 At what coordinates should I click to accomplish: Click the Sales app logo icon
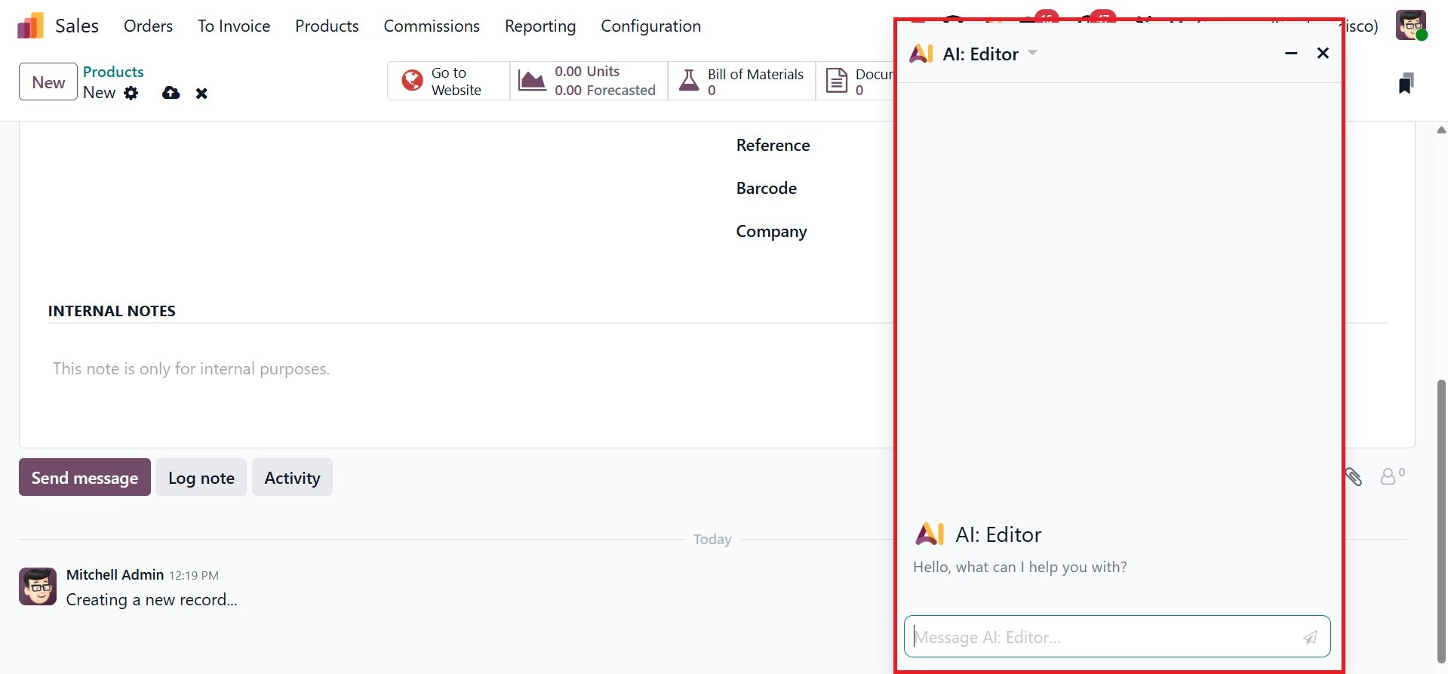click(x=30, y=26)
